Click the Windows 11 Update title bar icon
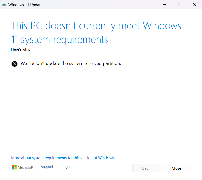 click(4, 5)
